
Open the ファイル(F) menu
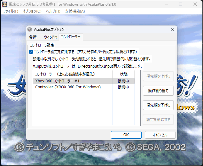coord(10,11)
